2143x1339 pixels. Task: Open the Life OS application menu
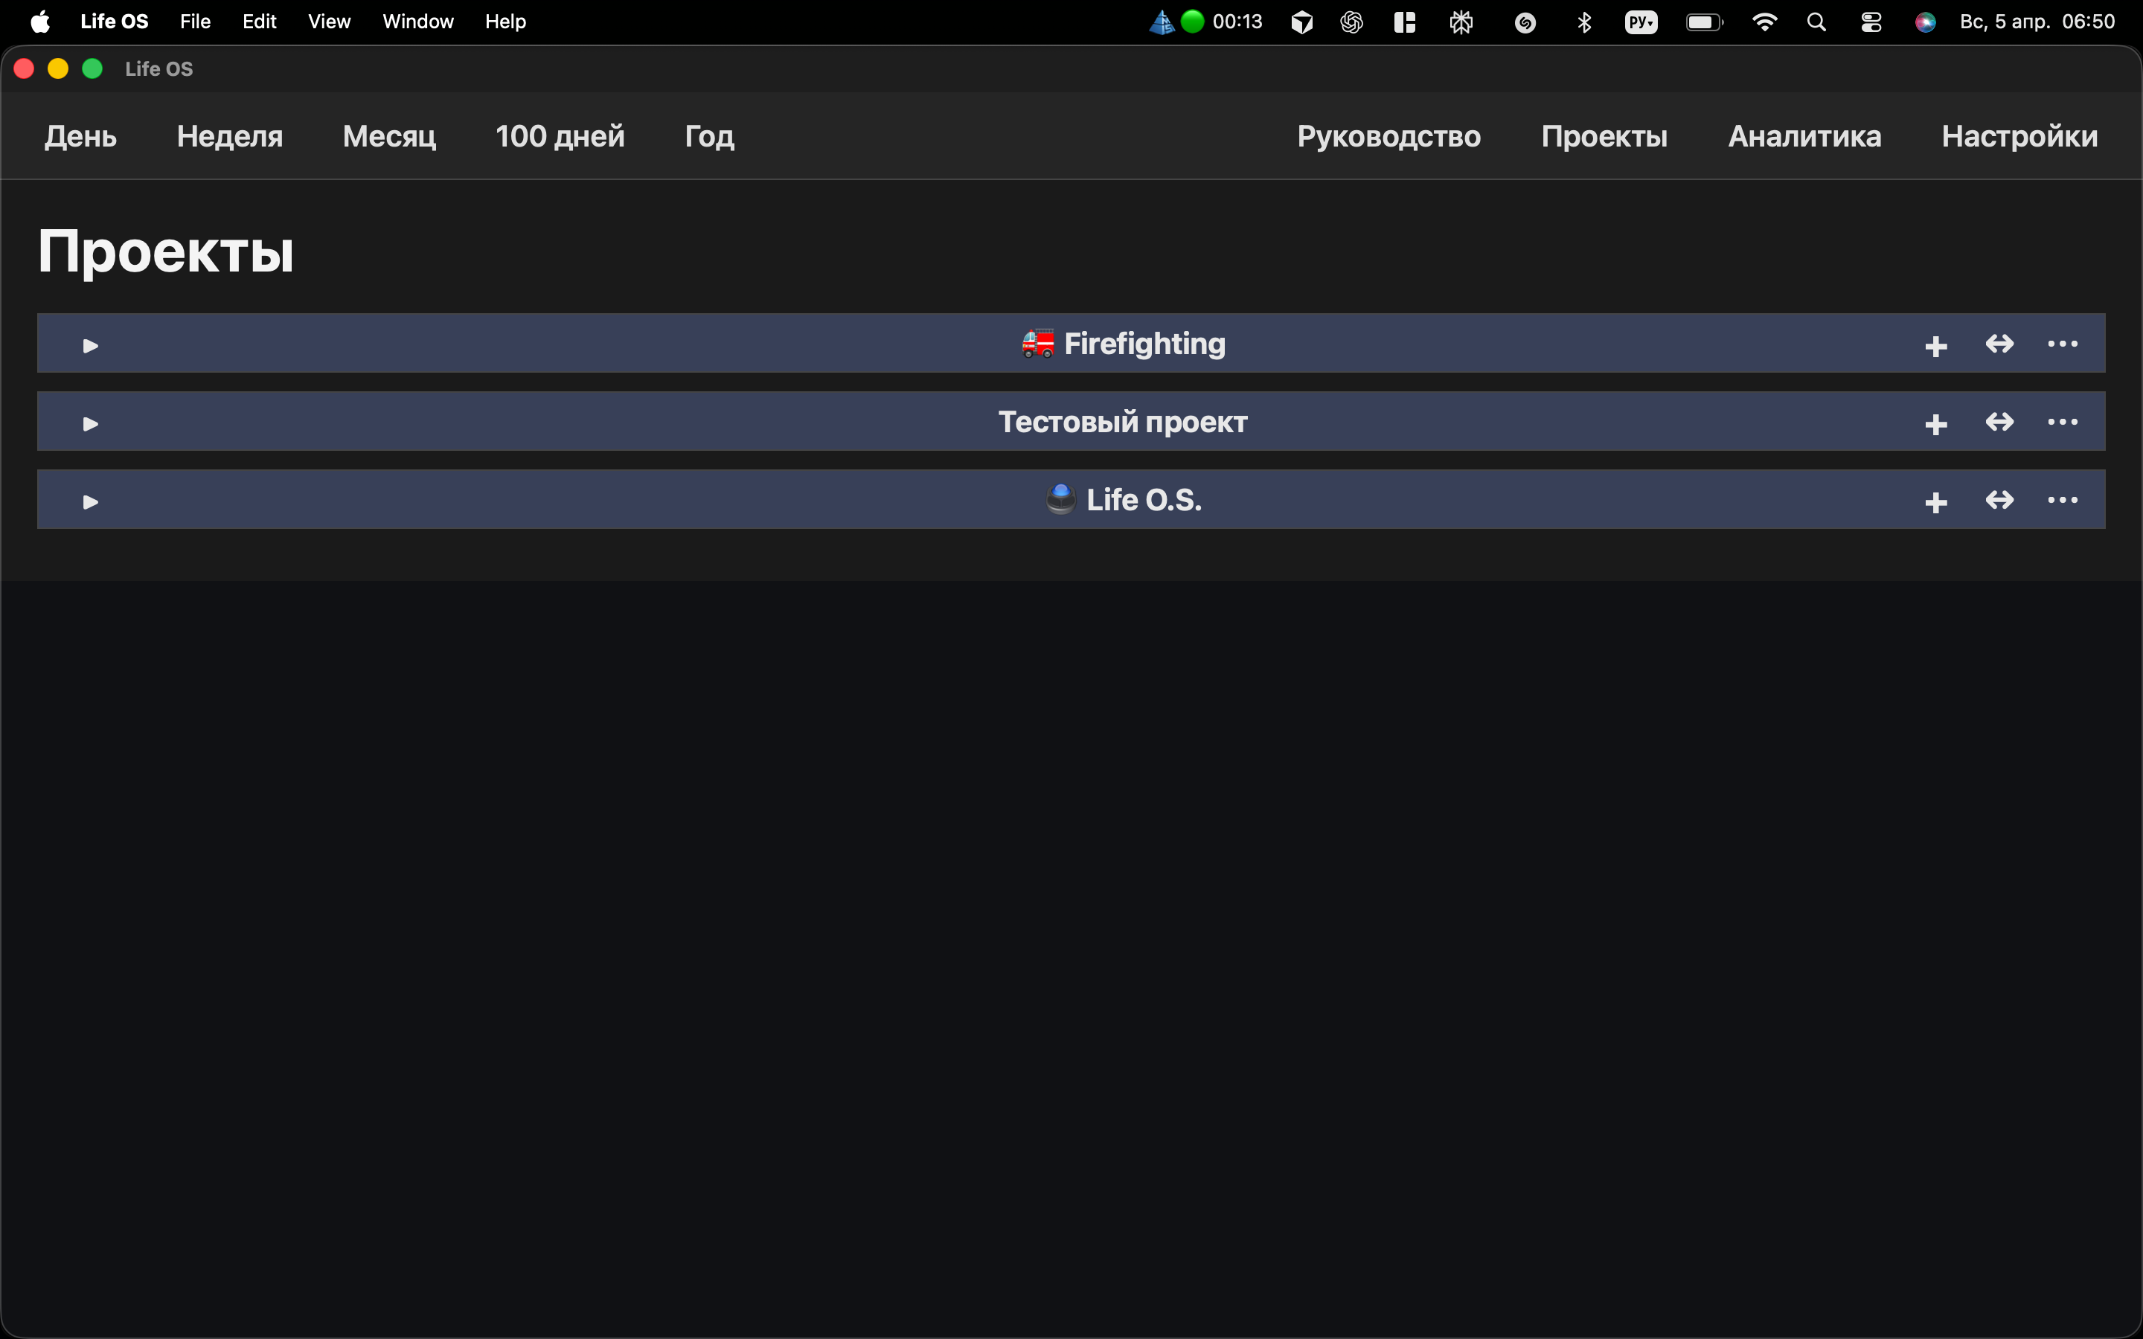click(115, 22)
